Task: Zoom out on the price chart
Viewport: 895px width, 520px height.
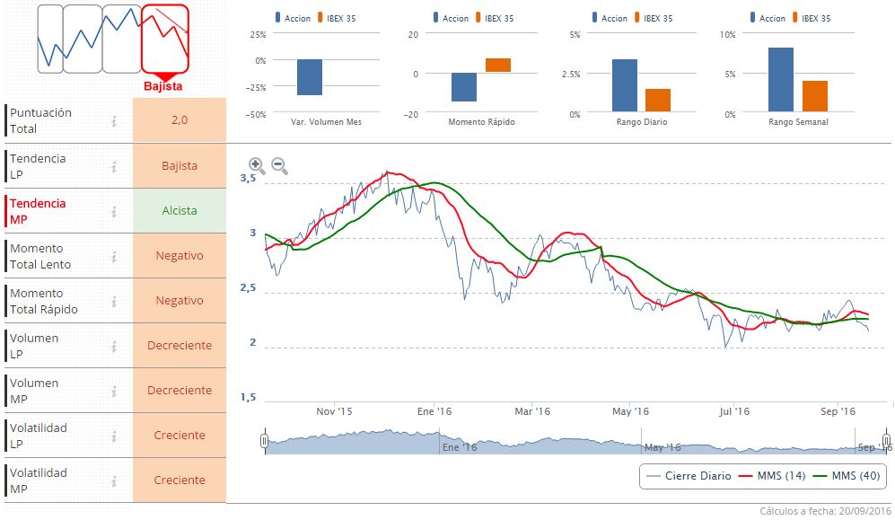Action: pos(279,165)
